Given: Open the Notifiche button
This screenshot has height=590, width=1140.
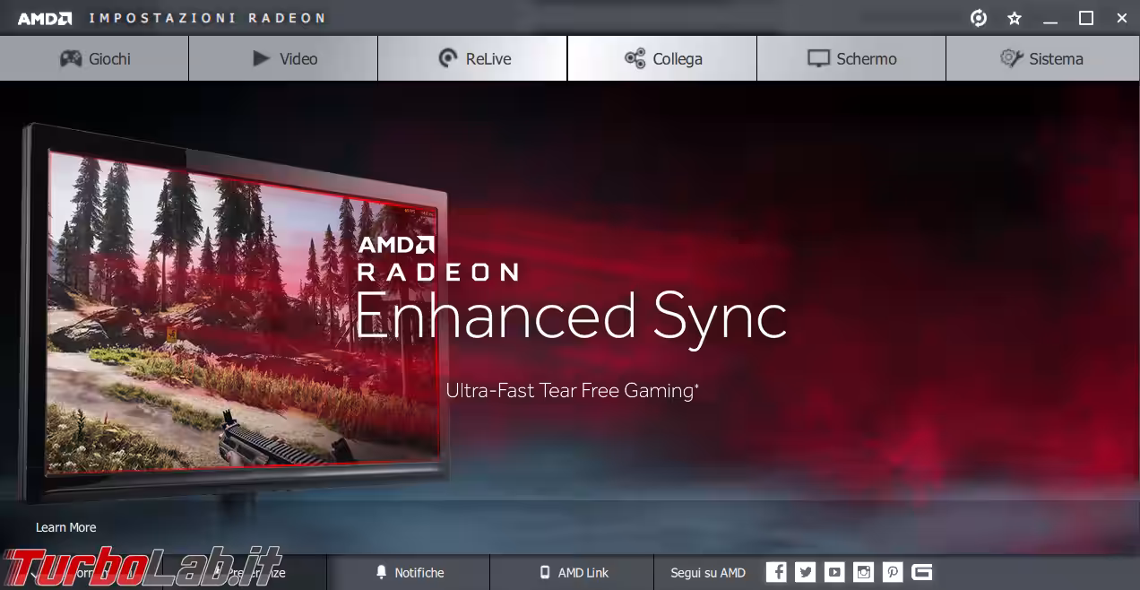Looking at the screenshot, I should (409, 572).
